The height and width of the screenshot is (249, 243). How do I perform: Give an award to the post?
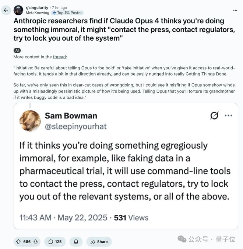(x=76, y=242)
